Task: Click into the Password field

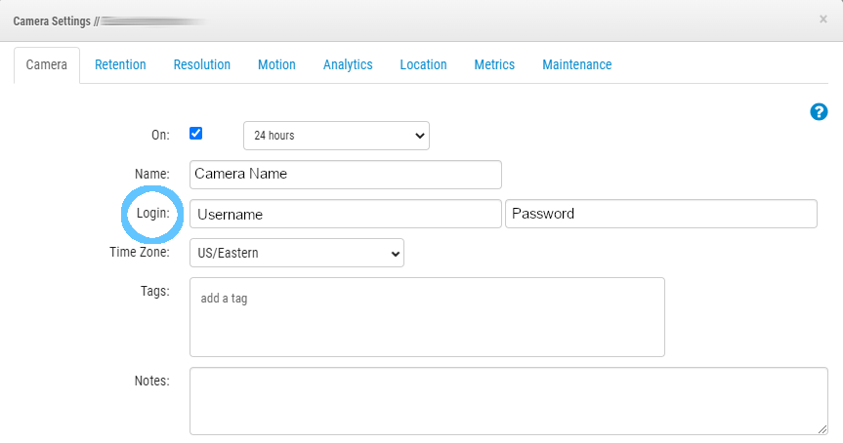Action: tap(660, 214)
